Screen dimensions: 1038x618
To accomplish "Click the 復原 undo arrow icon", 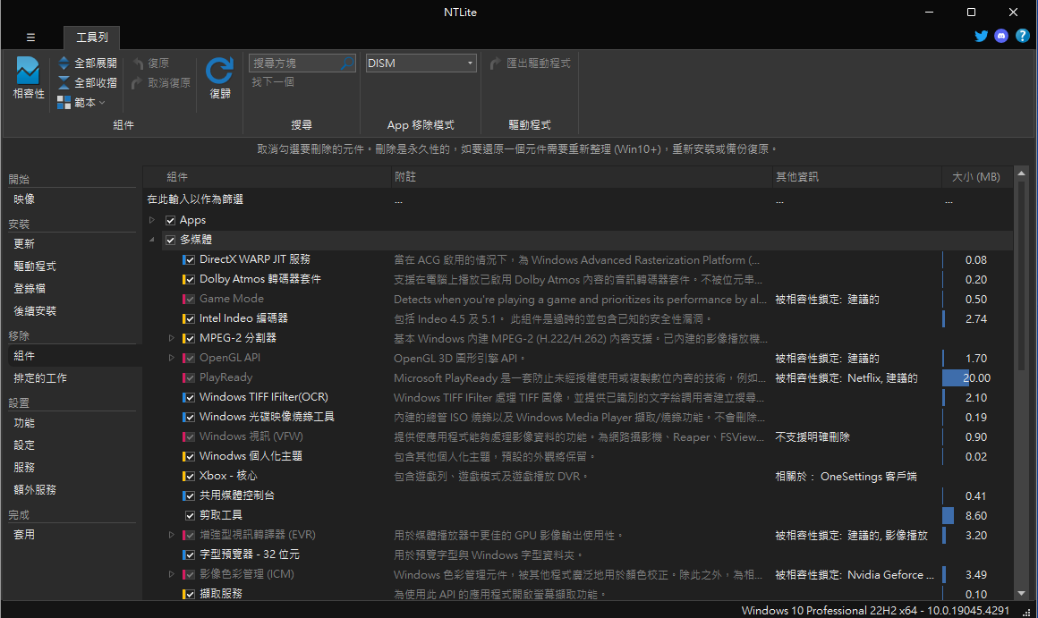I will (139, 63).
